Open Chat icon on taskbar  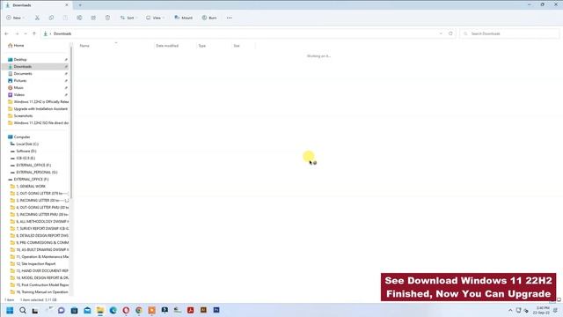point(61,310)
